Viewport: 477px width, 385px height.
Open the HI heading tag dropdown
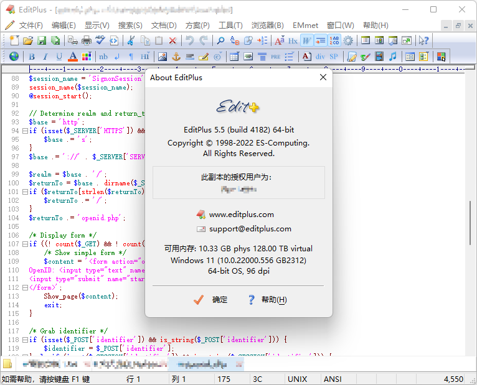click(x=145, y=57)
